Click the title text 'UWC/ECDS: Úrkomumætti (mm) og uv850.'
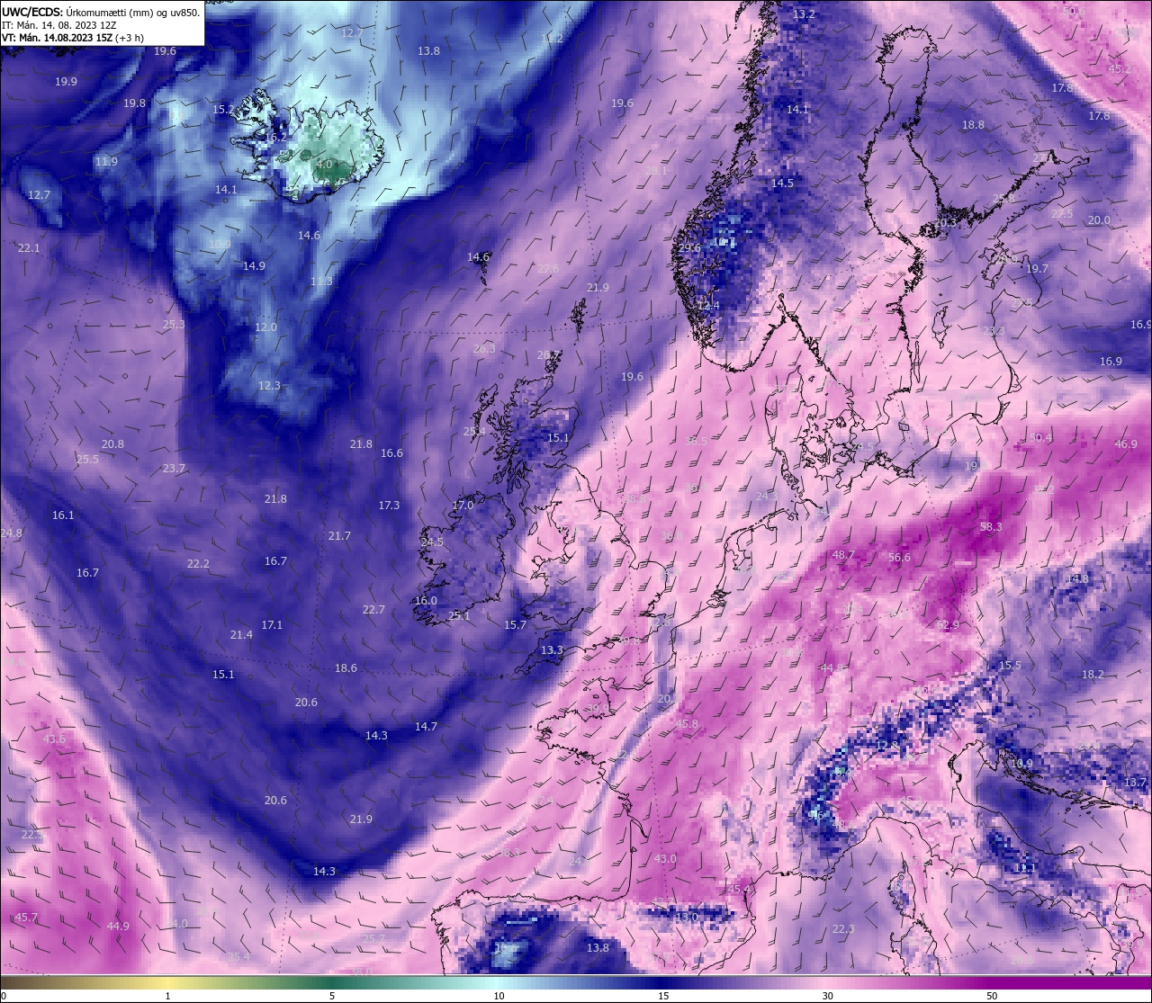This screenshot has height=1003, width=1152. pos(101,12)
